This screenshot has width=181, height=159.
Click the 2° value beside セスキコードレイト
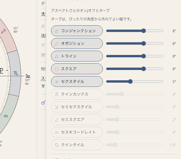point(174,132)
